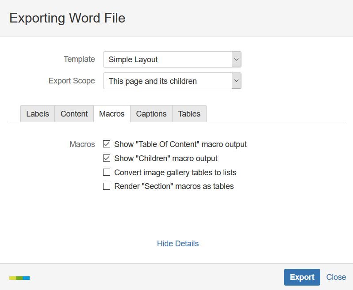Click the "Show Children macro output" label text
353x290 pixels.
pyautogui.click(x=166, y=158)
